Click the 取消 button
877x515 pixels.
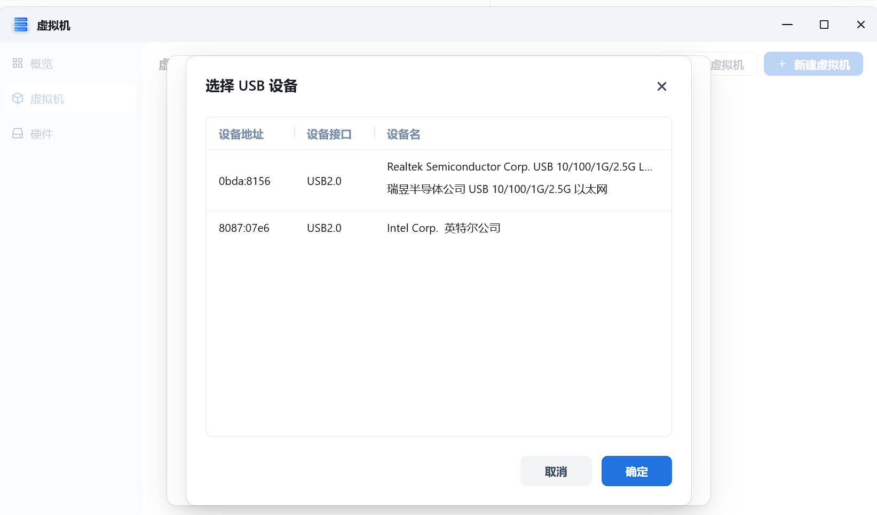coord(556,471)
